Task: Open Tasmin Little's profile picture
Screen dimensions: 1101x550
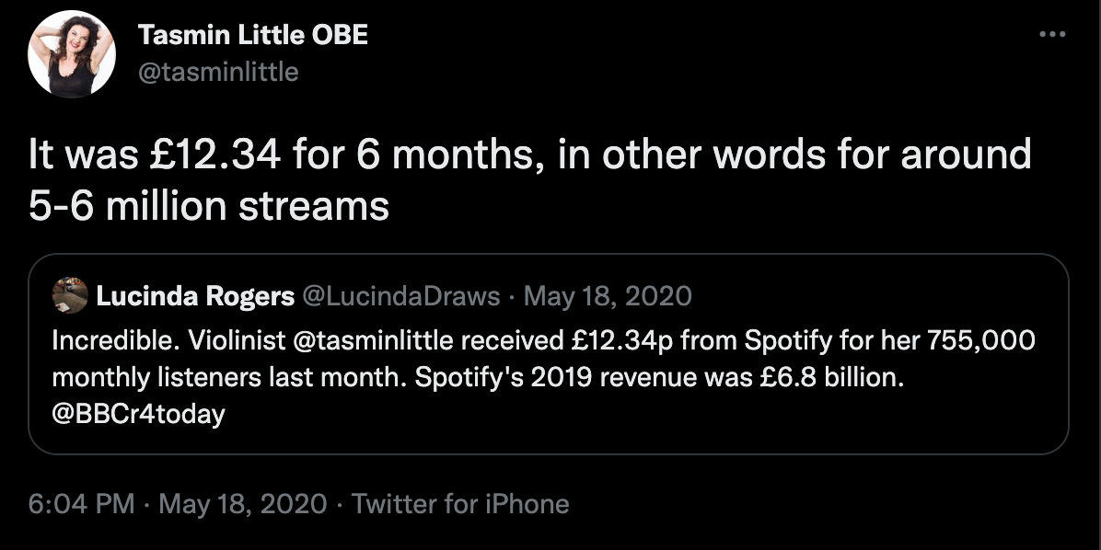Action: coord(71,54)
